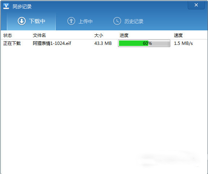Click the V app logo icon
The height and width of the screenshot is (174, 208).
[x=6, y=6]
